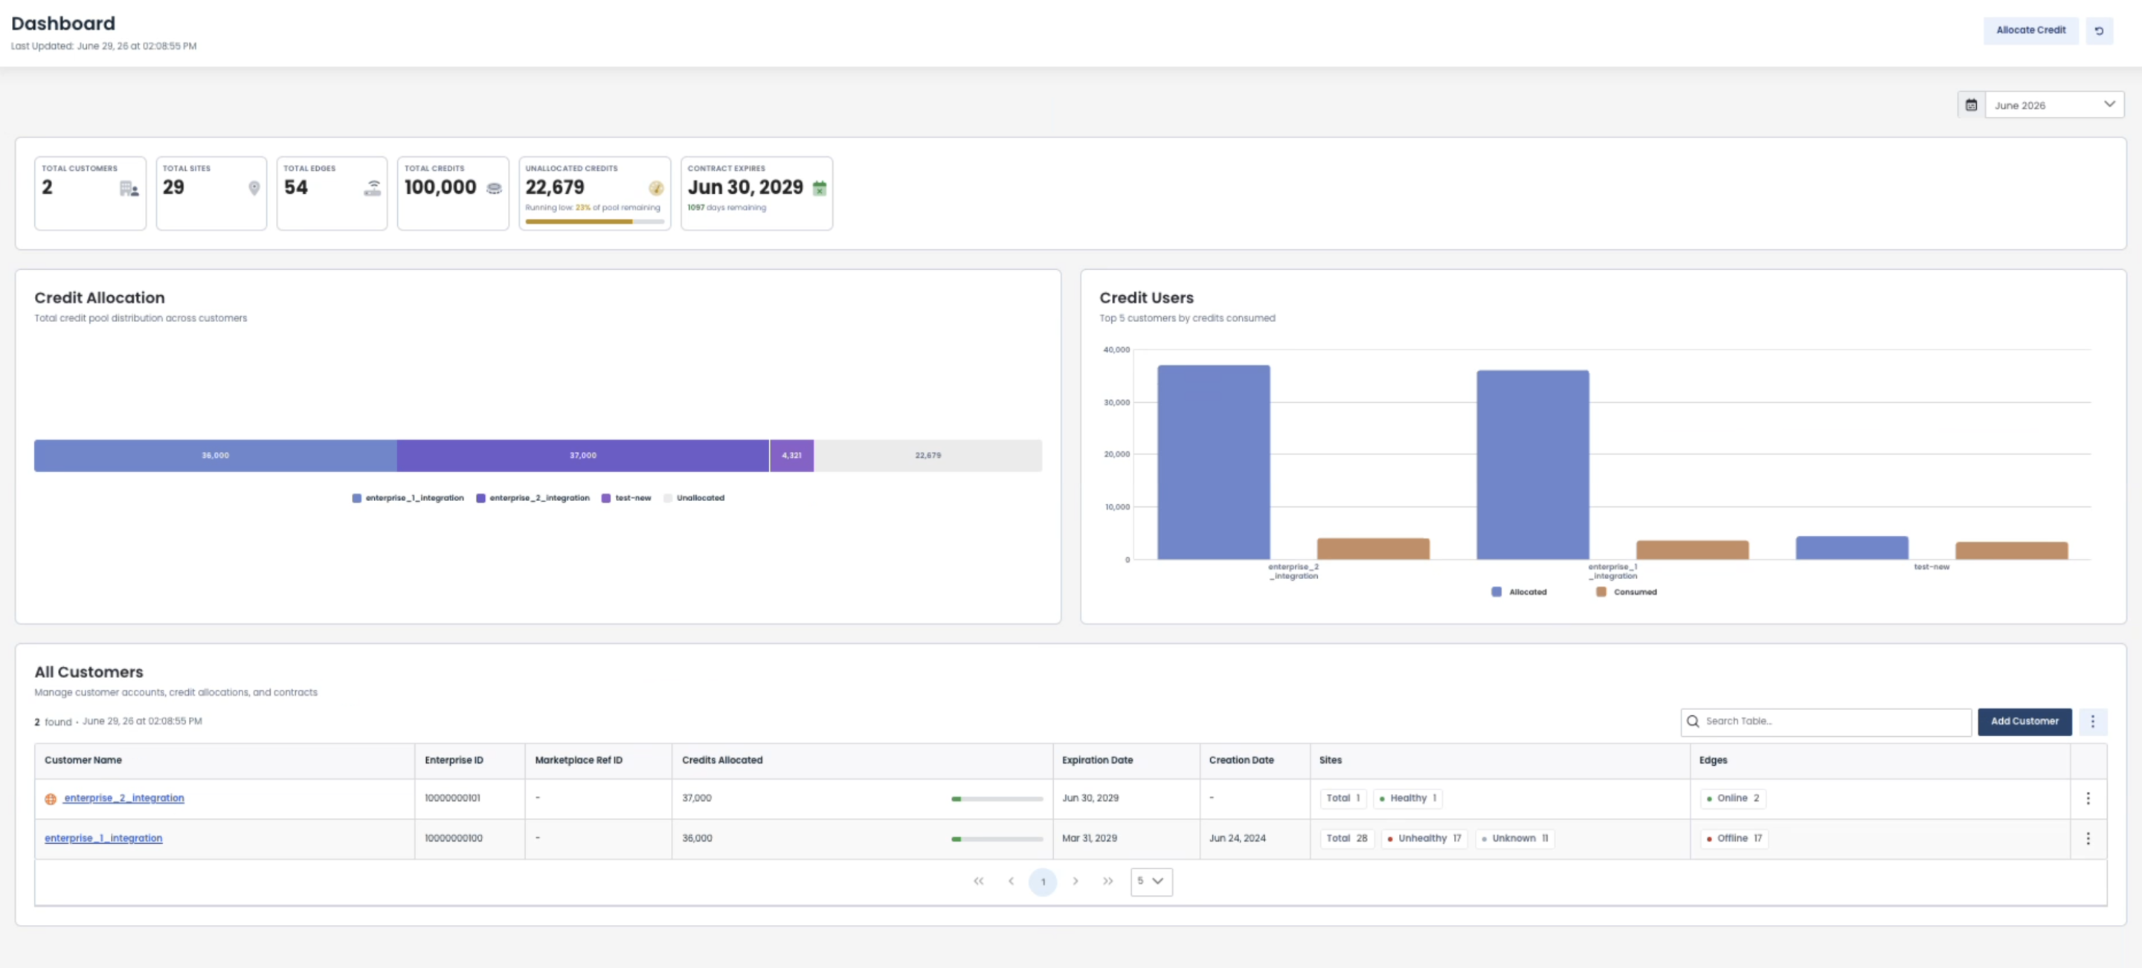Click the 36,000 segment of the allocation bar
Viewport: 2142px width, 968px height.
[x=216, y=456]
